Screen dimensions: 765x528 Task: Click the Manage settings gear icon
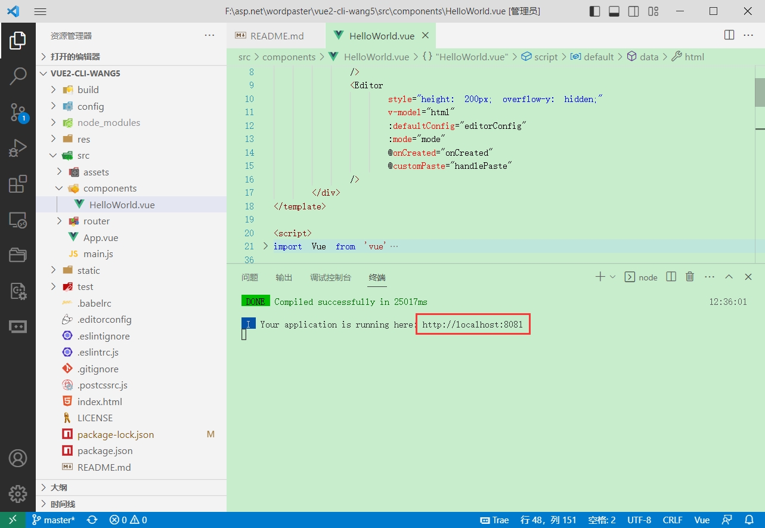(18, 493)
